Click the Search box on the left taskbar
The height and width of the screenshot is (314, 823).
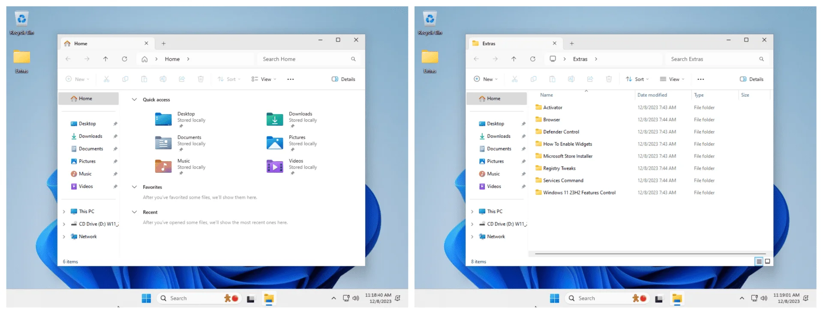199,298
